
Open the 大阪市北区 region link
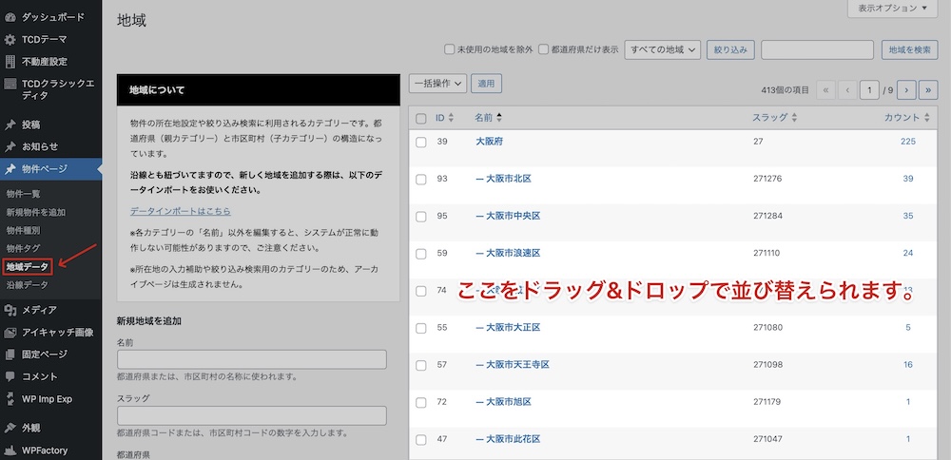pyautogui.click(x=503, y=179)
